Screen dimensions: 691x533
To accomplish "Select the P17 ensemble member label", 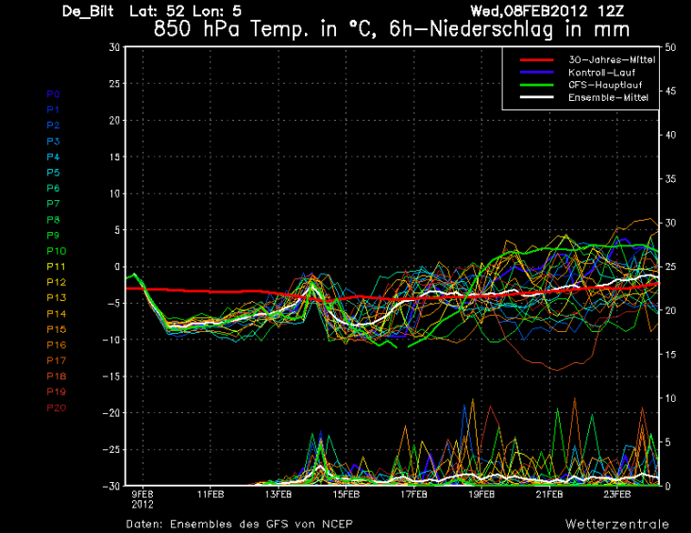I will [57, 360].
